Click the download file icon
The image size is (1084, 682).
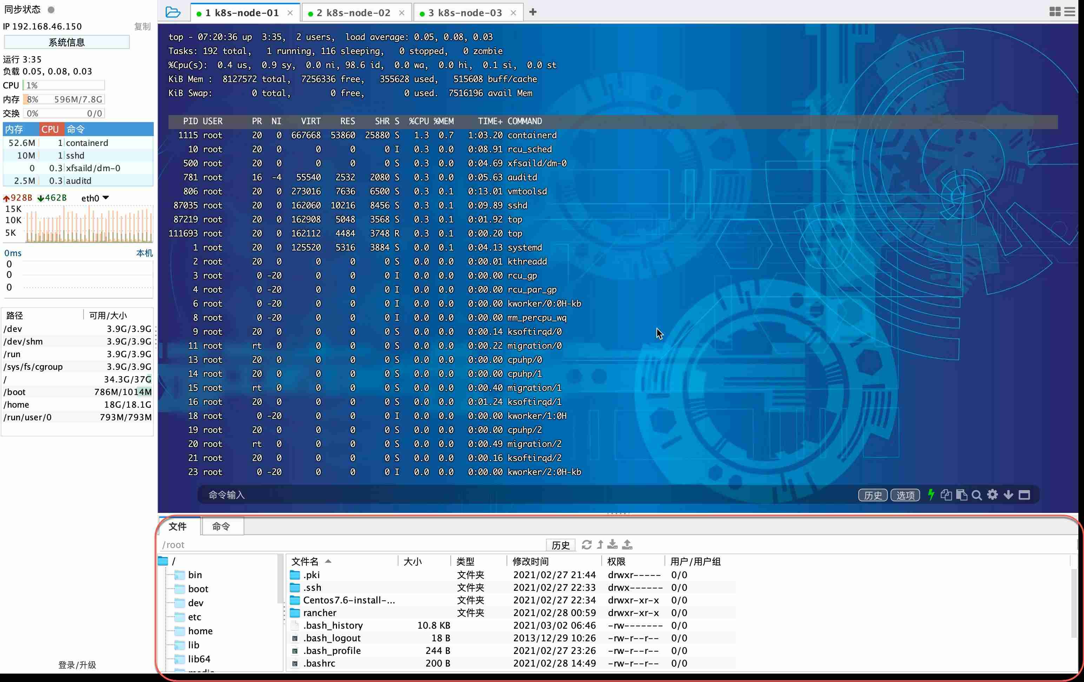click(612, 545)
